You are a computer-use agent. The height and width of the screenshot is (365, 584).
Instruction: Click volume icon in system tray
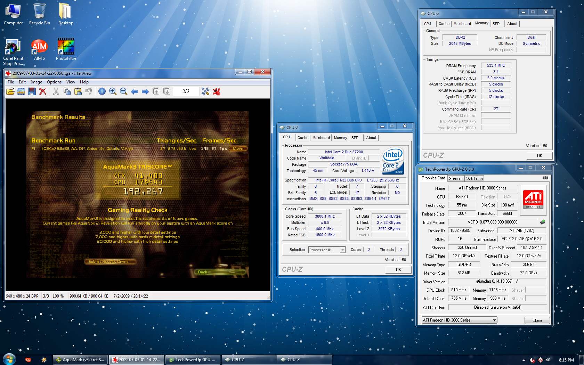point(532,360)
